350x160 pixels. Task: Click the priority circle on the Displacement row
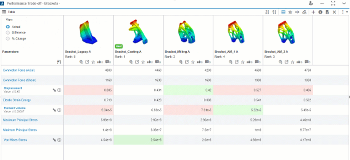[x=59, y=90]
